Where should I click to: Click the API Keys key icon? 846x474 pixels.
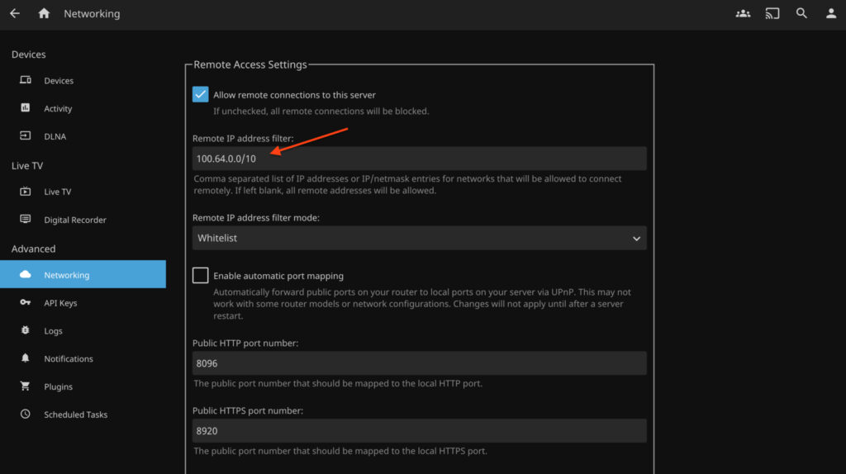26,303
